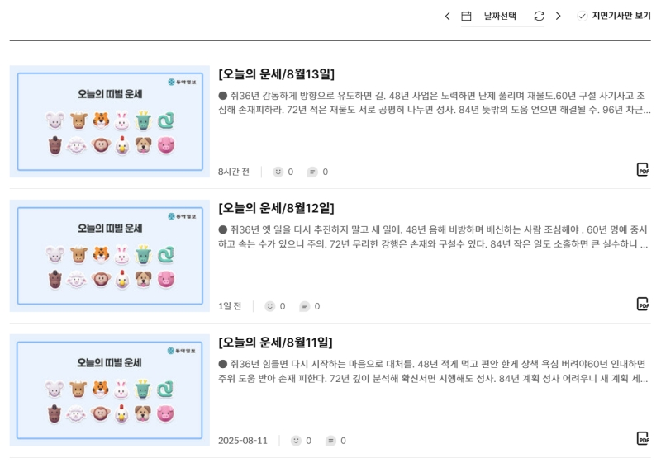This screenshot has height=463, width=661.
Task: Click the calendar icon in date picker
Action: click(x=466, y=16)
